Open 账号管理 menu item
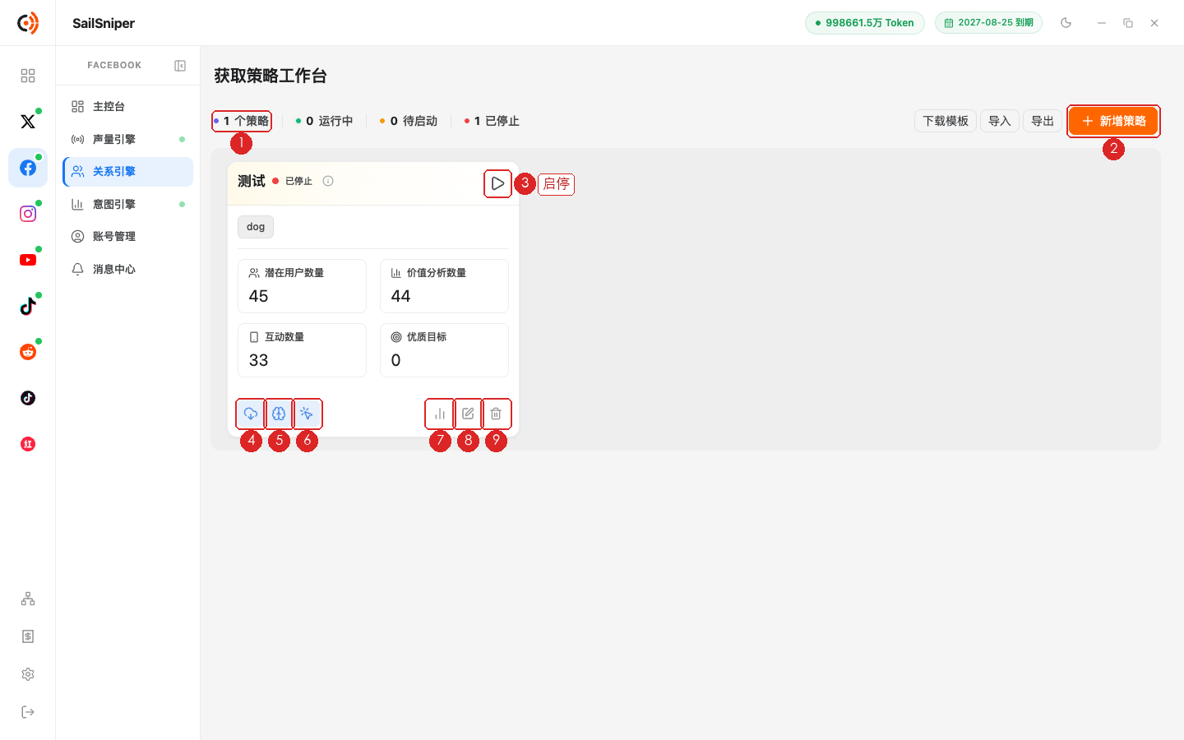The image size is (1184, 740). pos(128,237)
